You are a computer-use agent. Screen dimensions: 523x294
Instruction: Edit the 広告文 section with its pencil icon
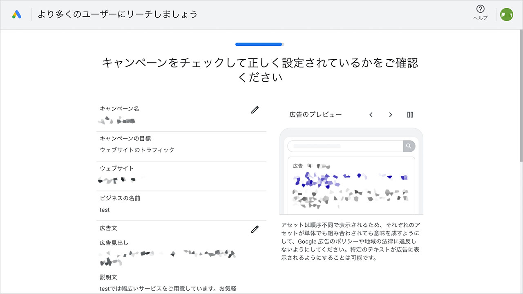tap(255, 229)
